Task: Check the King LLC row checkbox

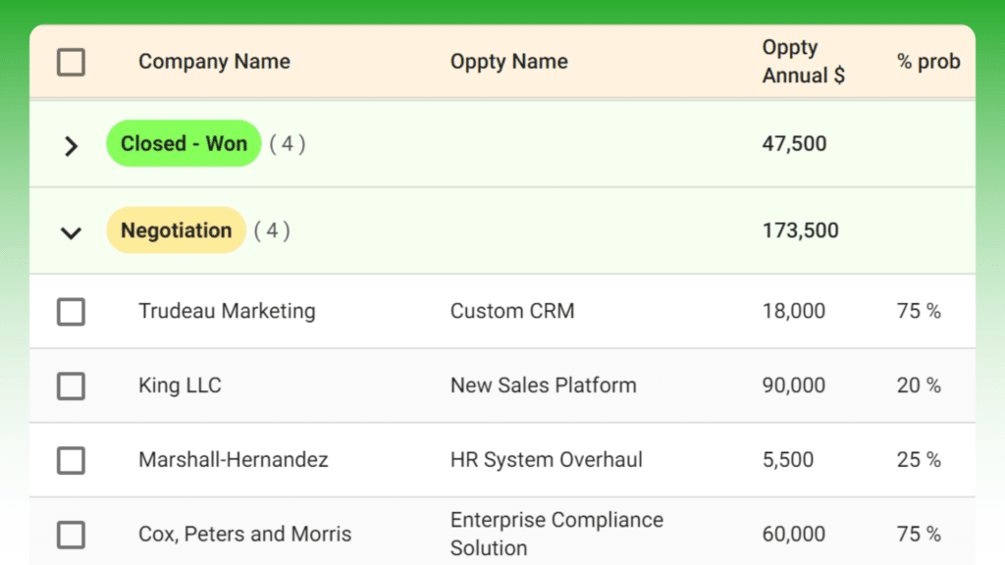Action: pyautogui.click(x=71, y=385)
